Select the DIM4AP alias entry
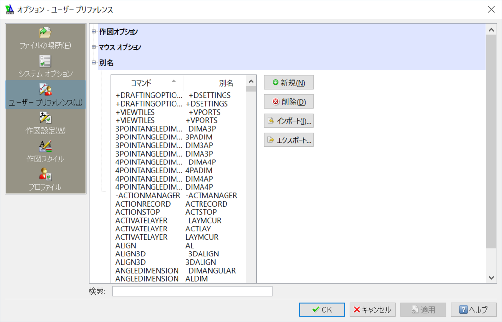 click(199, 179)
